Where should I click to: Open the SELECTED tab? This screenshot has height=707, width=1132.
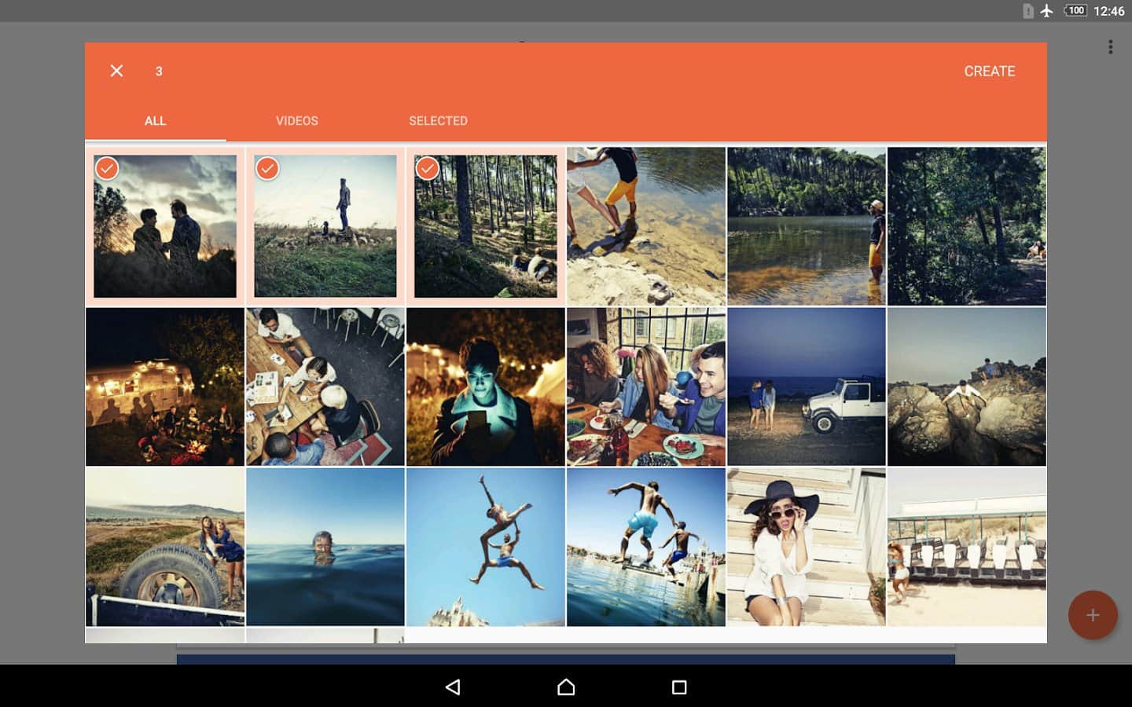point(438,121)
